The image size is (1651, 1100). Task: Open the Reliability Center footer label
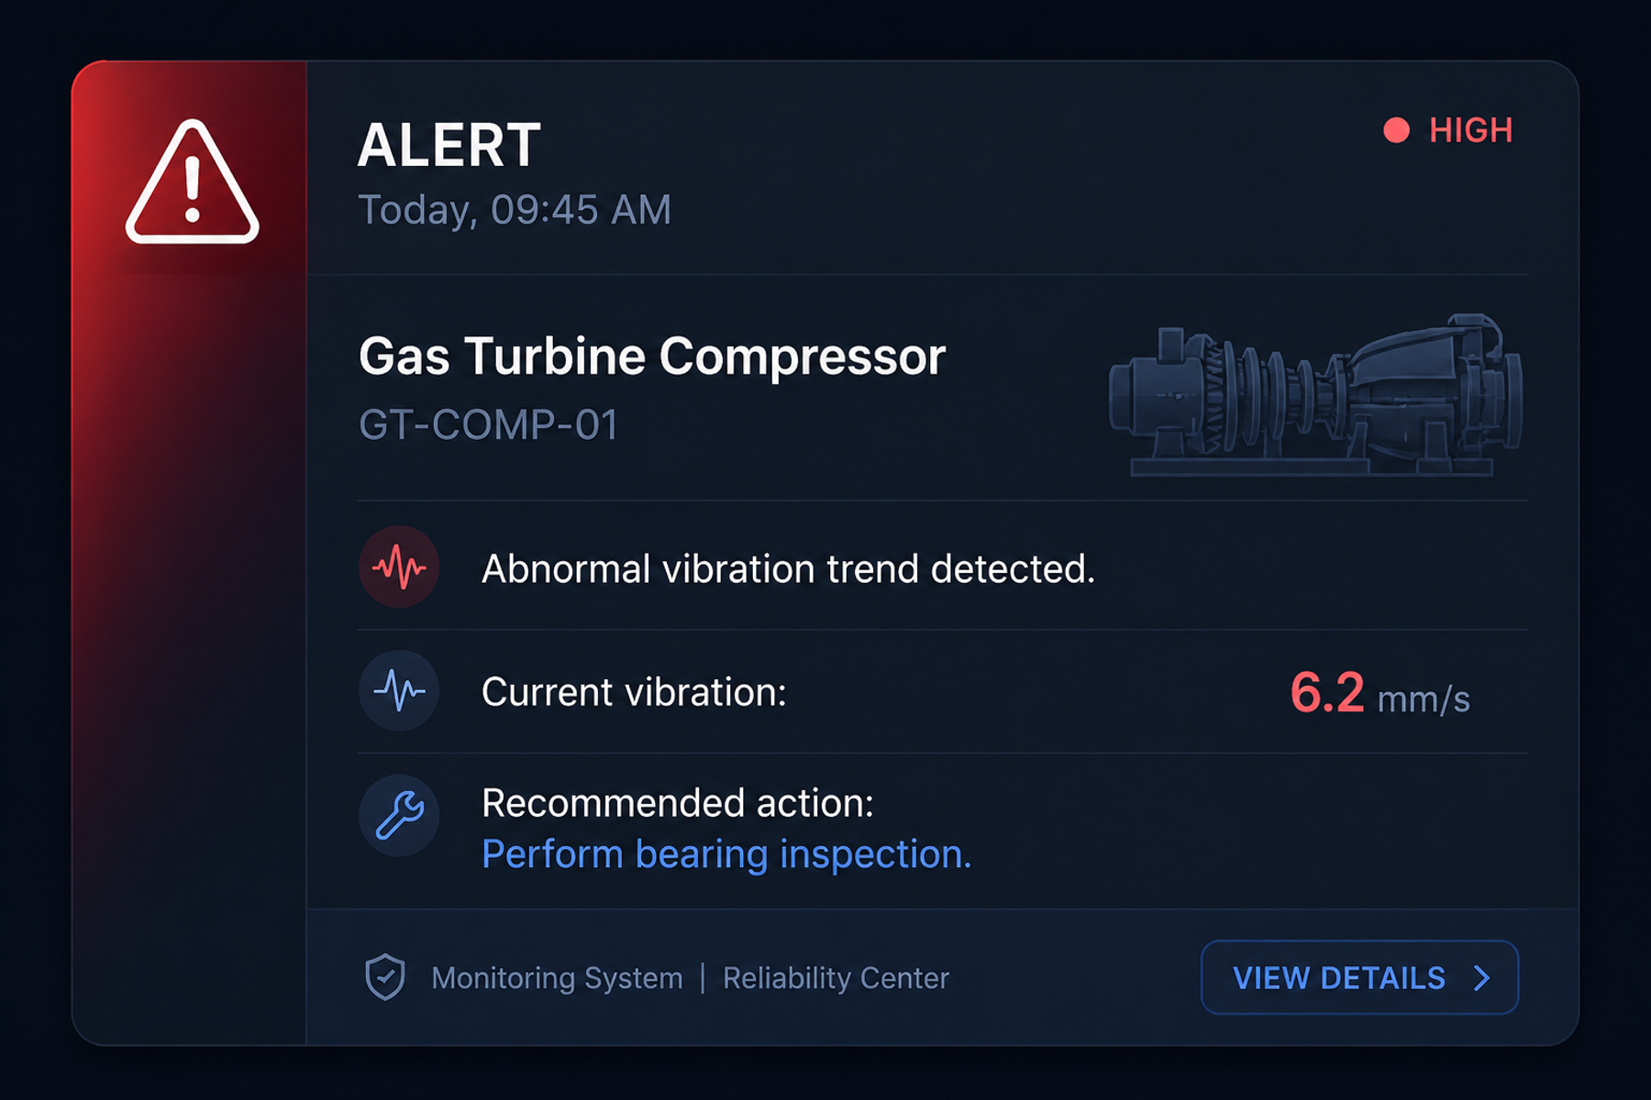point(836,978)
